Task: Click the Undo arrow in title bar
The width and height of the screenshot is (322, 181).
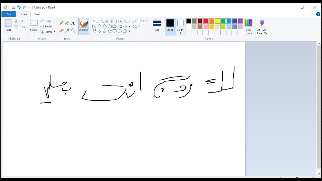Action: 19,8
